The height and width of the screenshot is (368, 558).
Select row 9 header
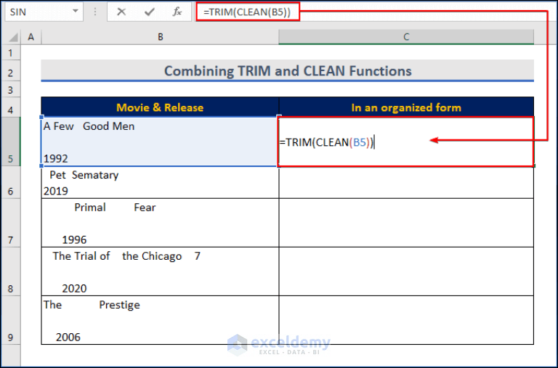(x=10, y=320)
